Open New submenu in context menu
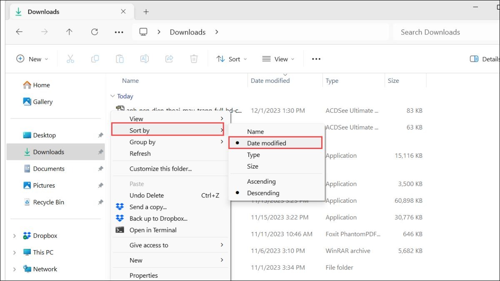This screenshot has width=500, height=281. [x=170, y=260]
